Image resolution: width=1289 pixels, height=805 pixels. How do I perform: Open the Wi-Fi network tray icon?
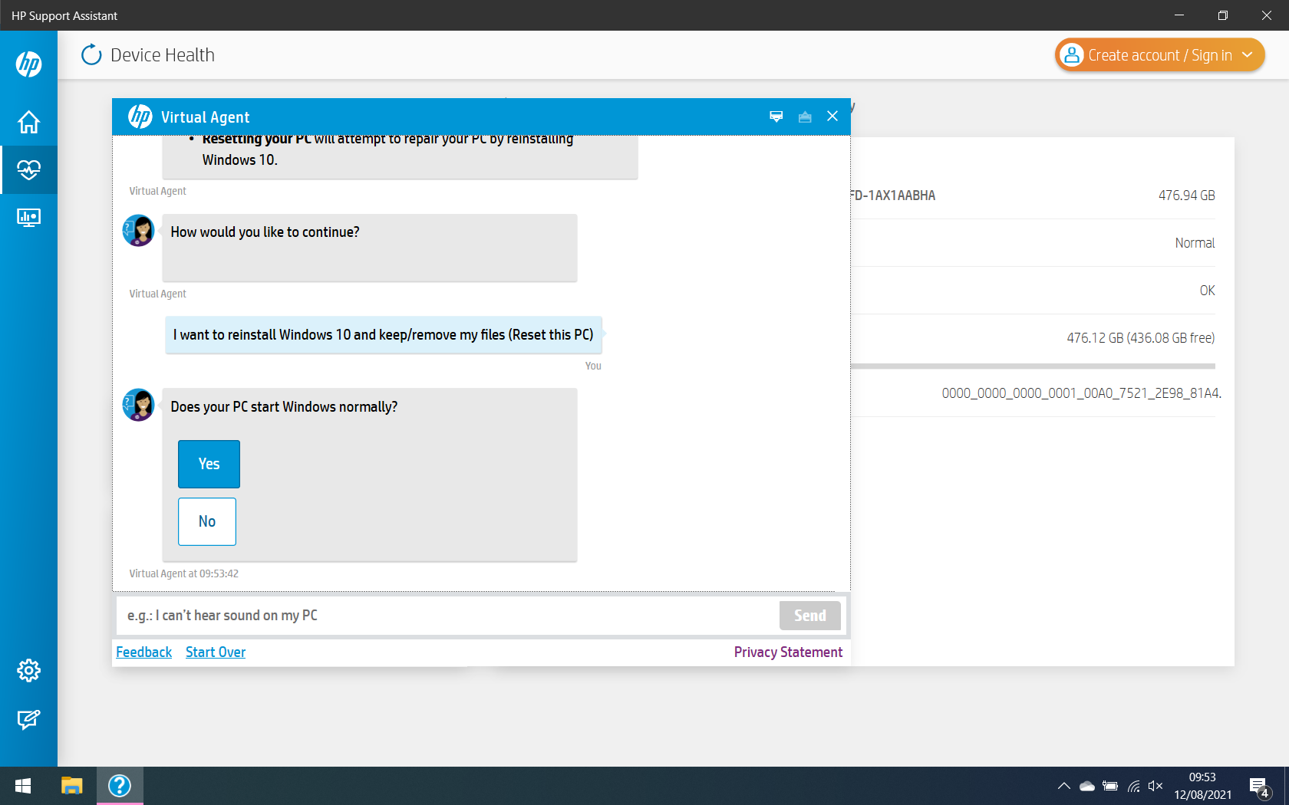pos(1133,786)
